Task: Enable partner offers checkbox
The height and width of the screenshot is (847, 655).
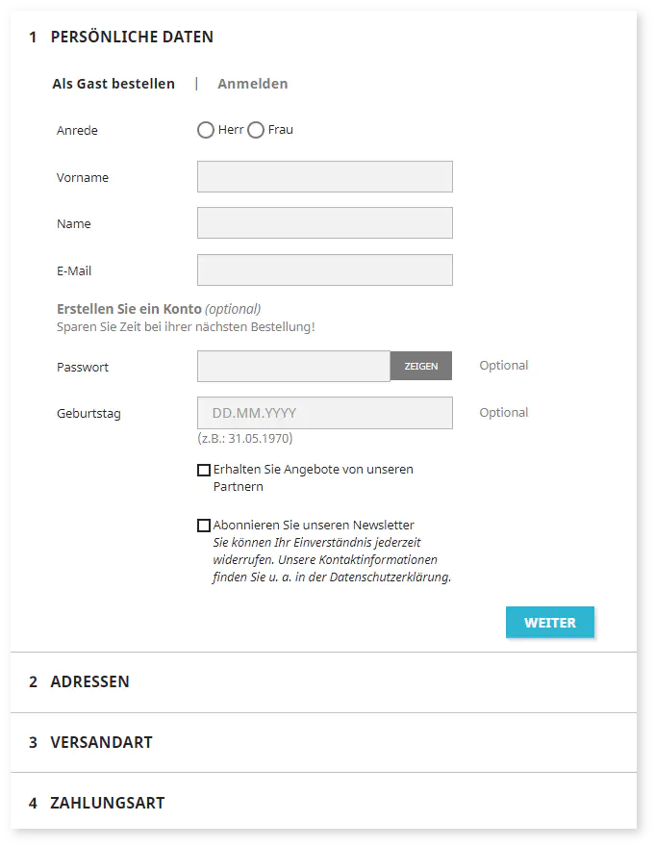Action: pyautogui.click(x=204, y=471)
